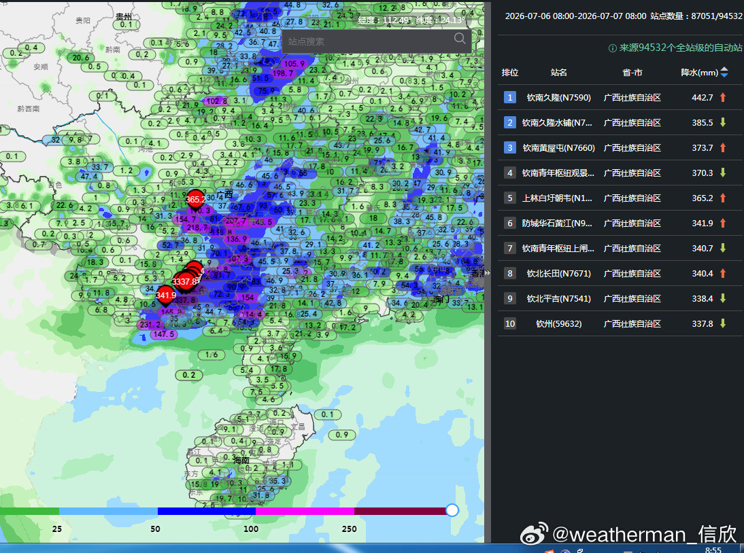This screenshot has height=553, width=744.
Task: Click the red up arrow beside 365.2
Action: point(723,198)
